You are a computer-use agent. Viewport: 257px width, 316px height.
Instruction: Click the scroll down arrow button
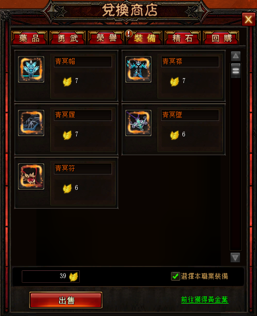[x=235, y=257]
